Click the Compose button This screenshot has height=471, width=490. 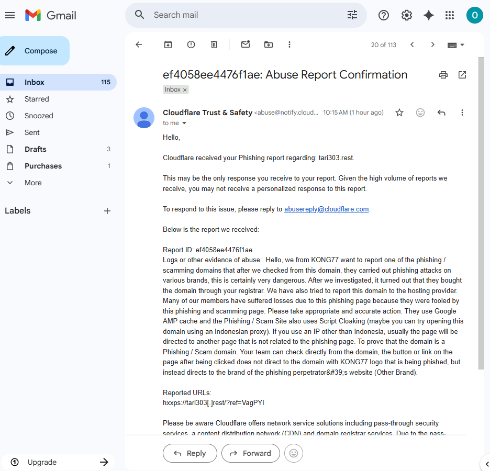coord(35,51)
